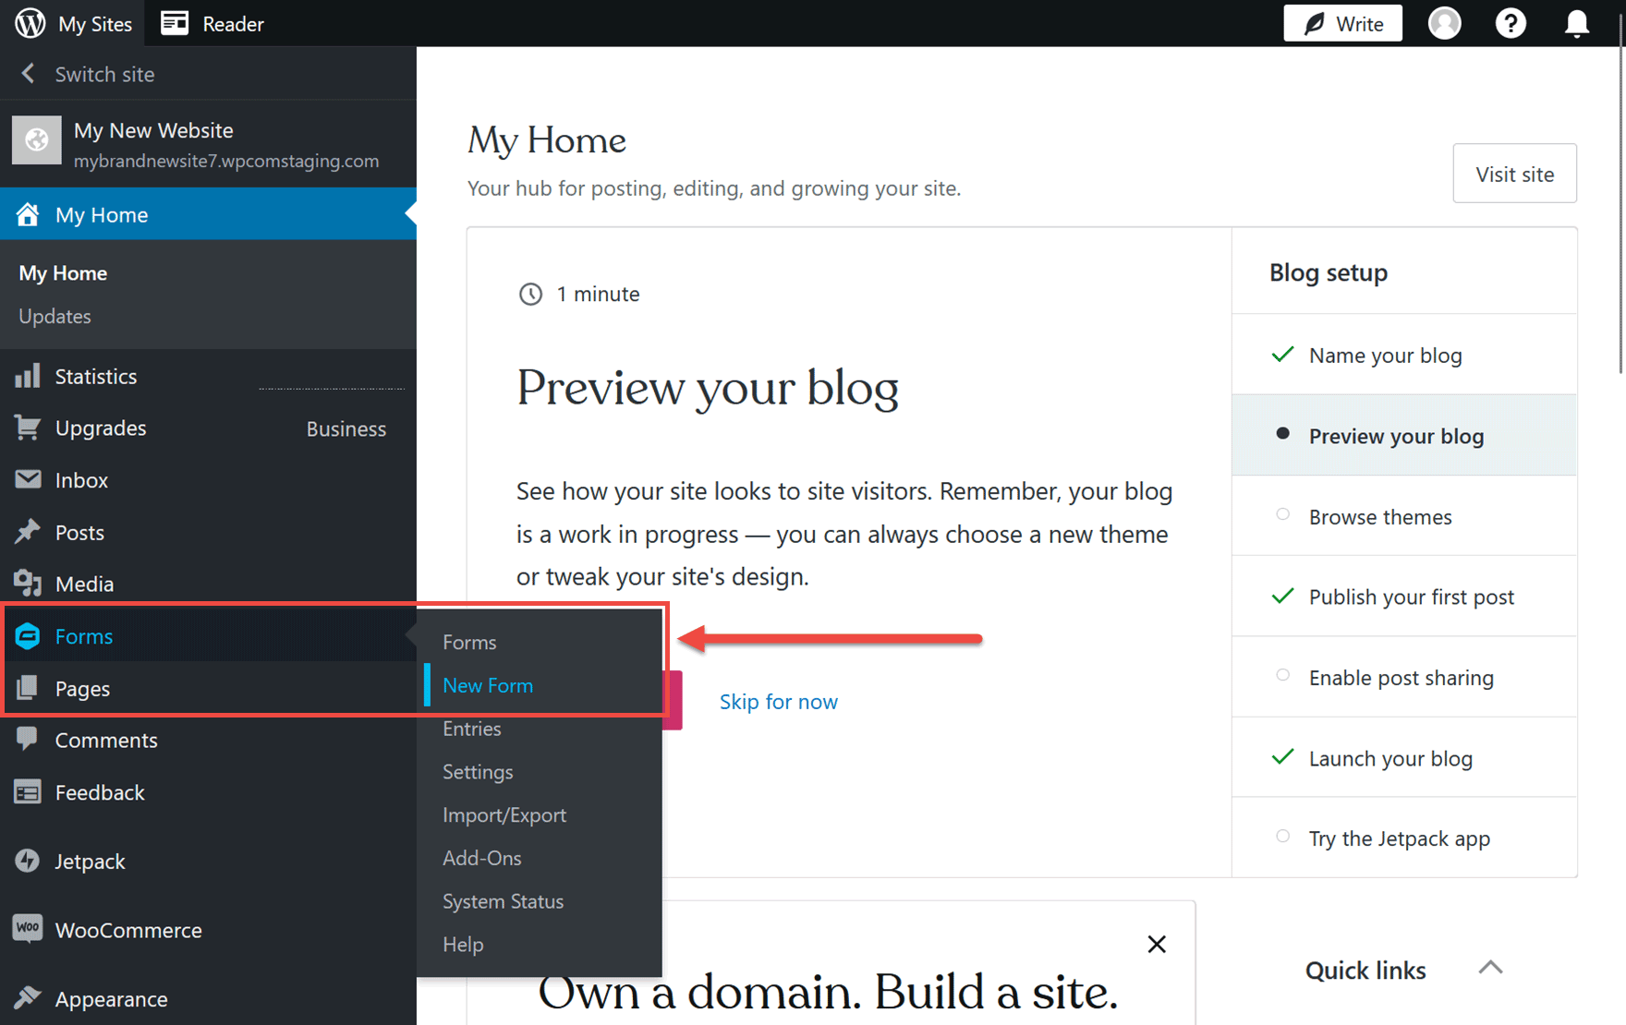Screen dimensions: 1626x1025
Task: Select the Launch your blog step
Action: 1404,757
